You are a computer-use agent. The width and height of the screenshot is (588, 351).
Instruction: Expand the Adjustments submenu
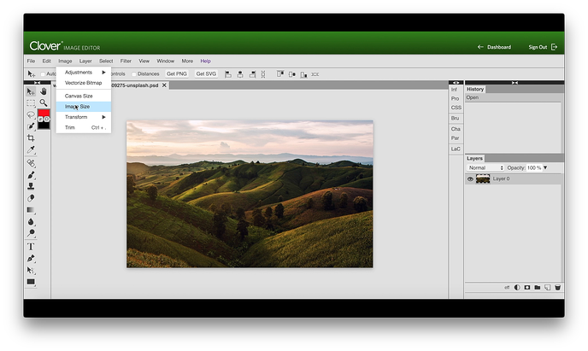[84, 73]
